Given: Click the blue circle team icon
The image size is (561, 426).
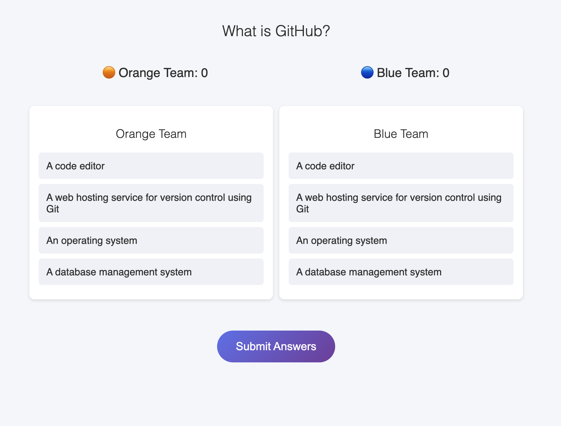Looking at the screenshot, I should [x=367, y=72].
